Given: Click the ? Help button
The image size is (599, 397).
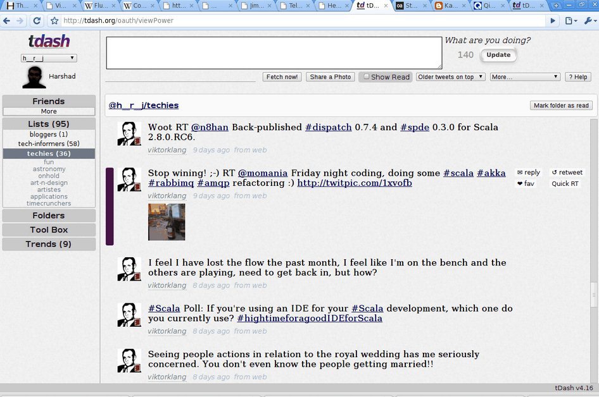Looking at the screenshot, I should click(x=578, y=76).
